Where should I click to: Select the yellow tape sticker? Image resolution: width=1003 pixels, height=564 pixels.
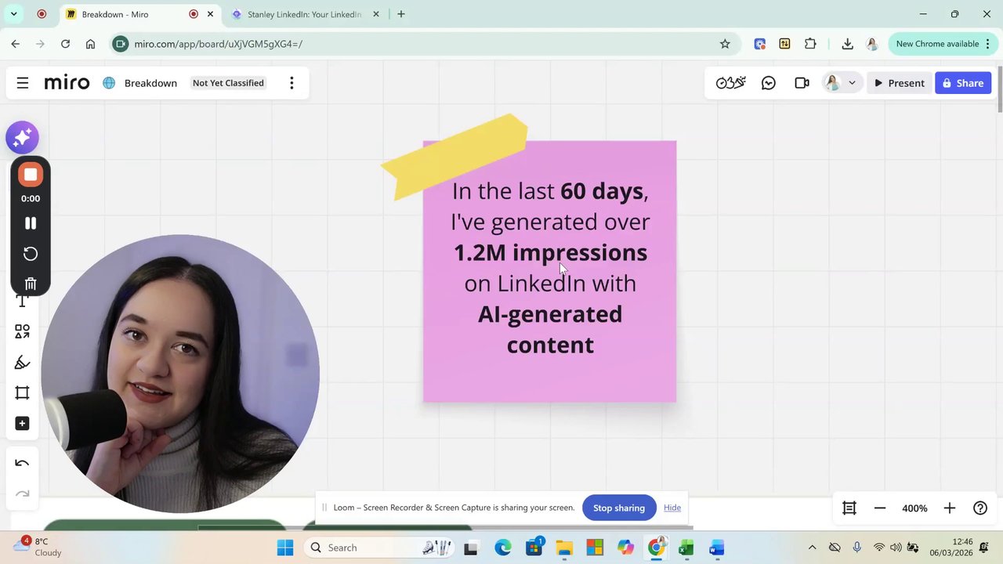(x=454, y=156)
